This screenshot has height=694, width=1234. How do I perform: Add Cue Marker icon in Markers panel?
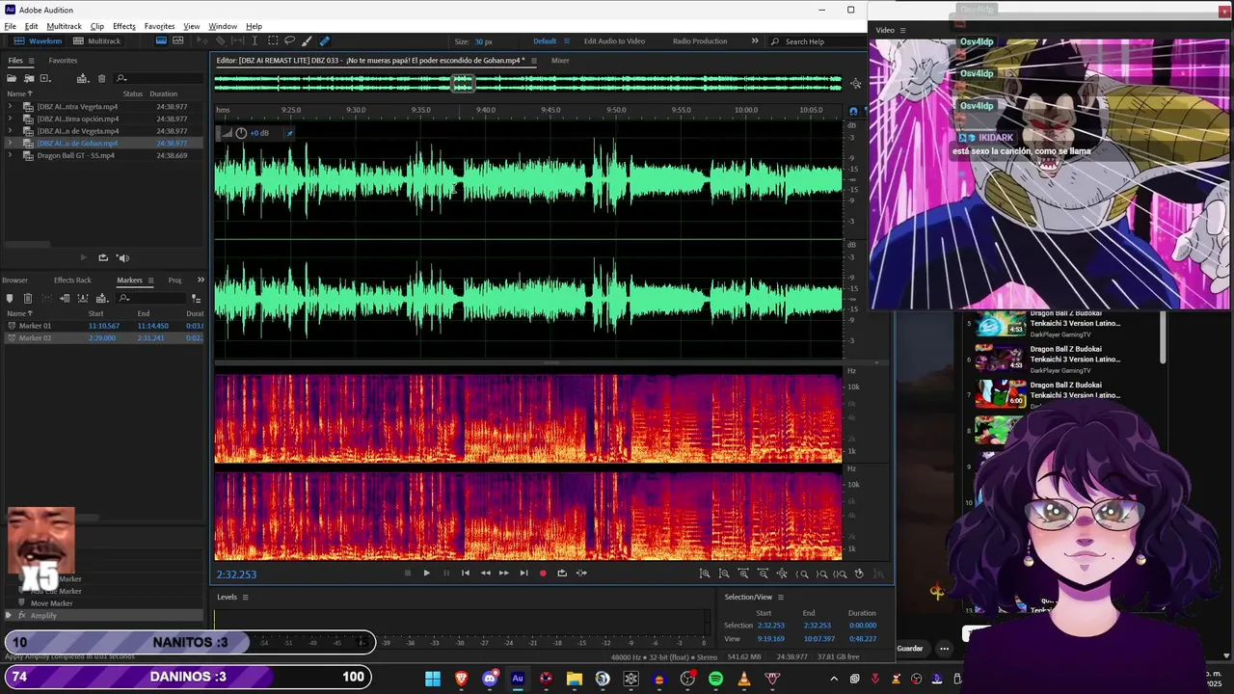10,299
